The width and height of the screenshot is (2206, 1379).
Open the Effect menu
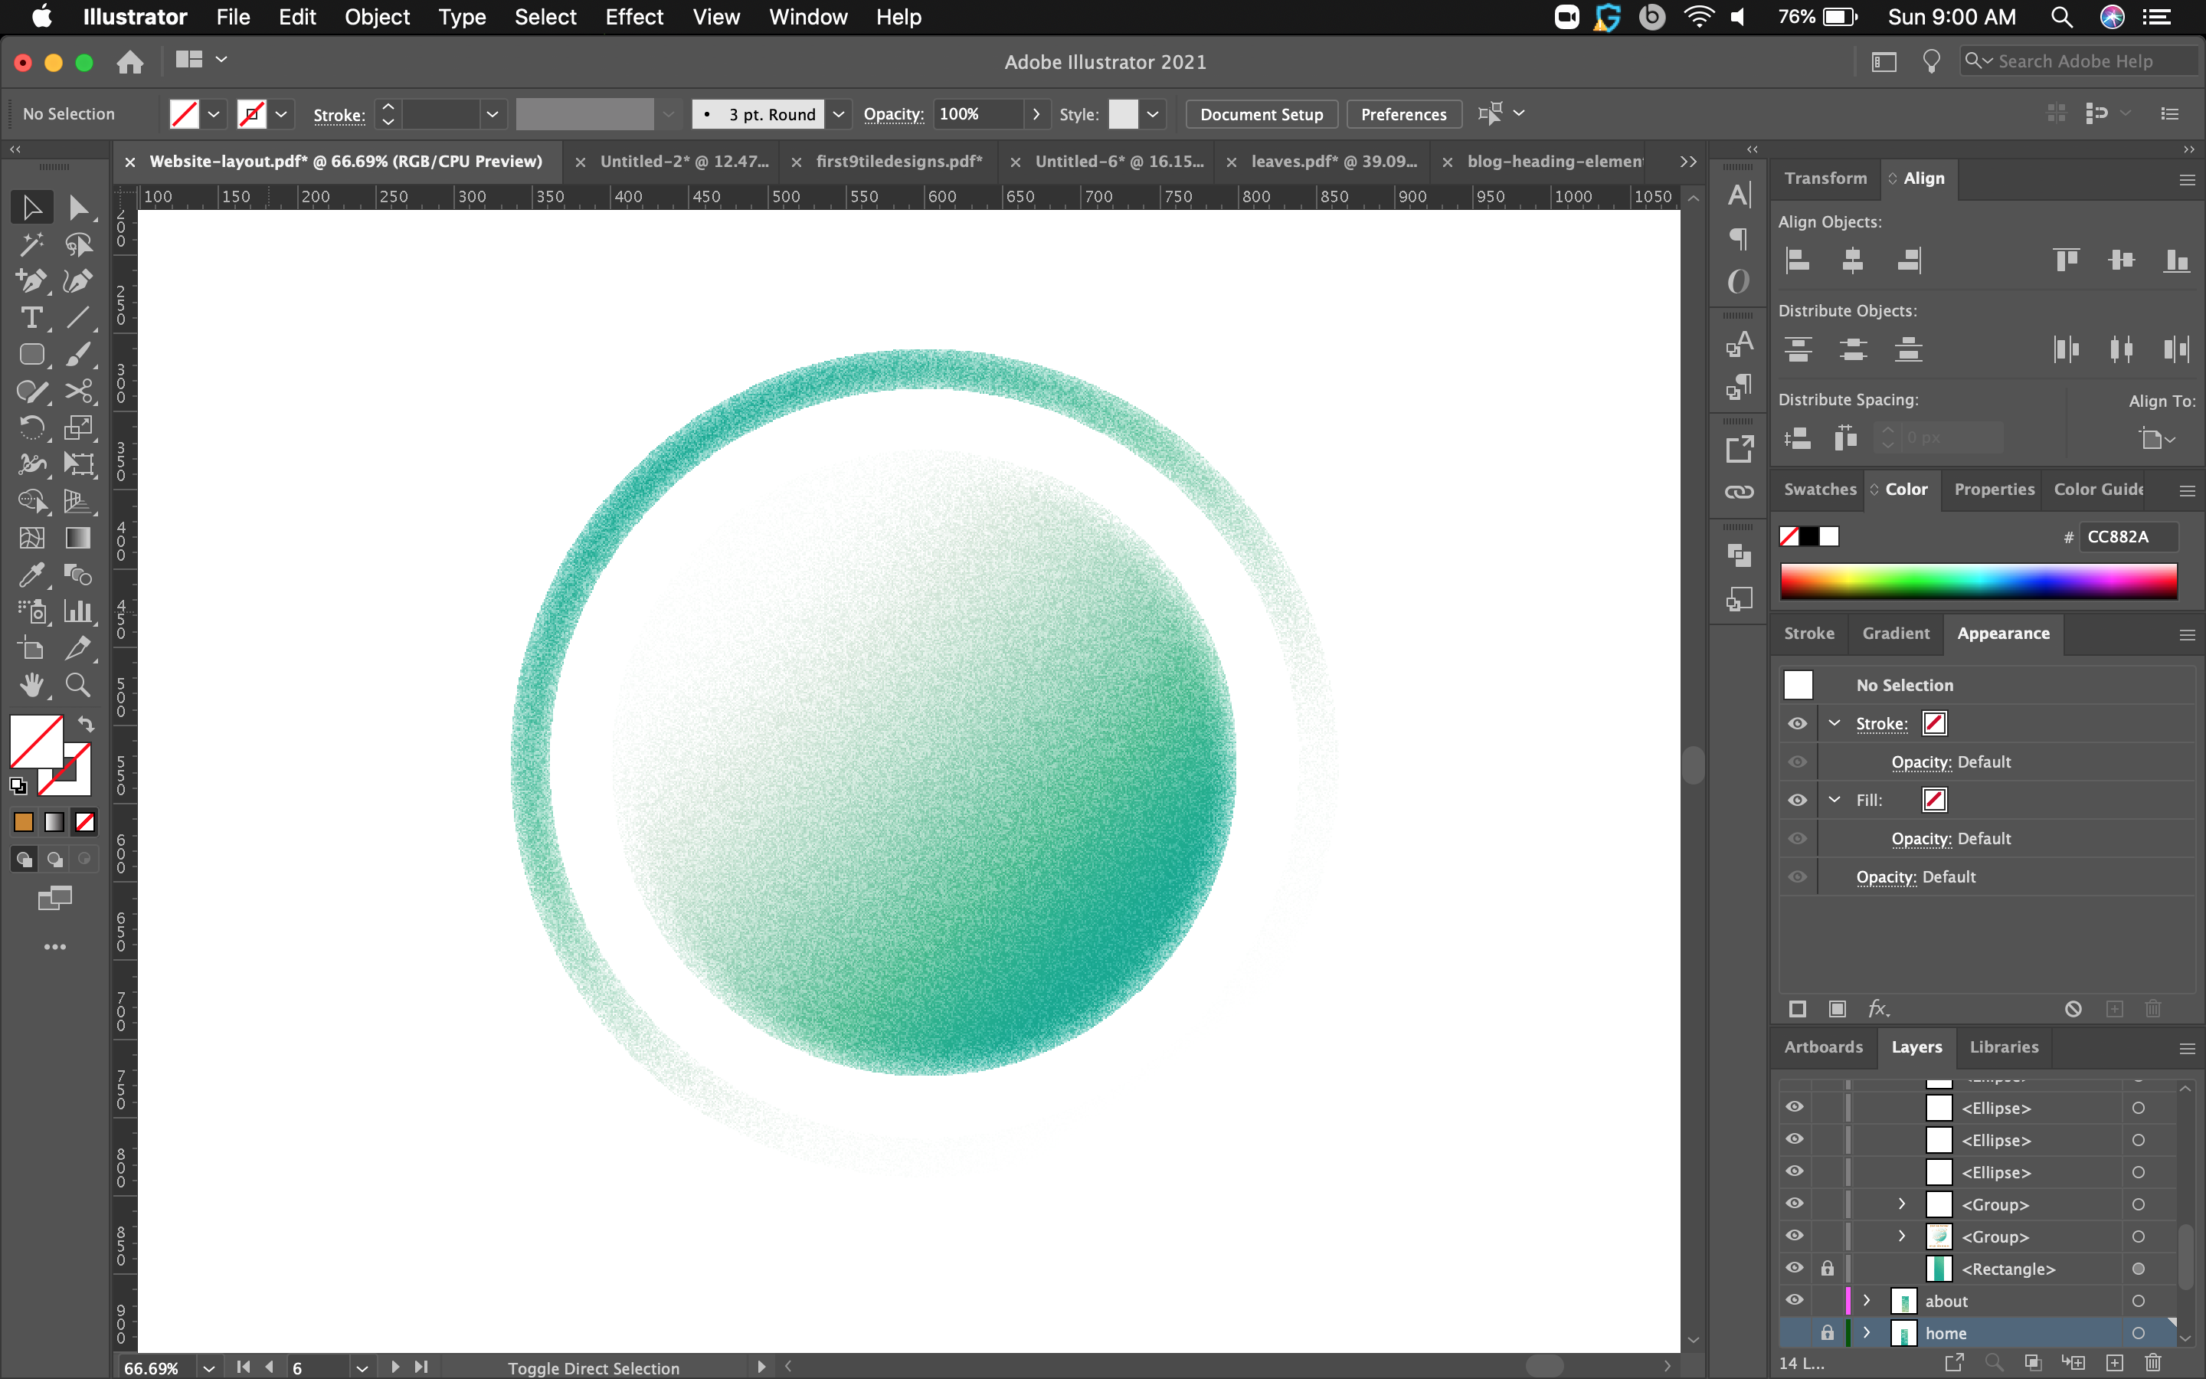pyautogui.click(x=633, y=16)
